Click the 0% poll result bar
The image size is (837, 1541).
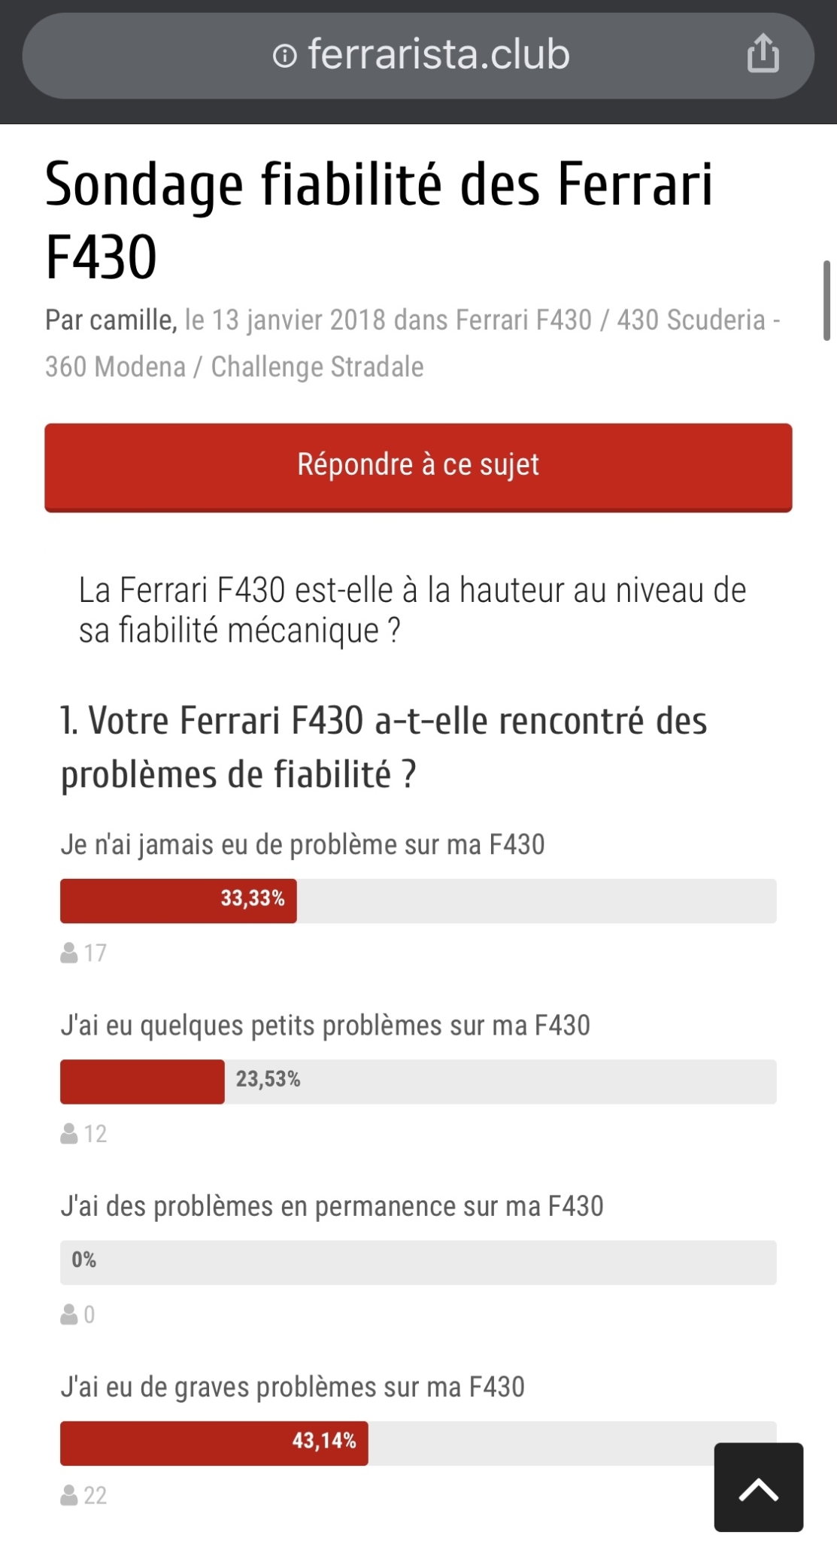(x=418, y=1262)
